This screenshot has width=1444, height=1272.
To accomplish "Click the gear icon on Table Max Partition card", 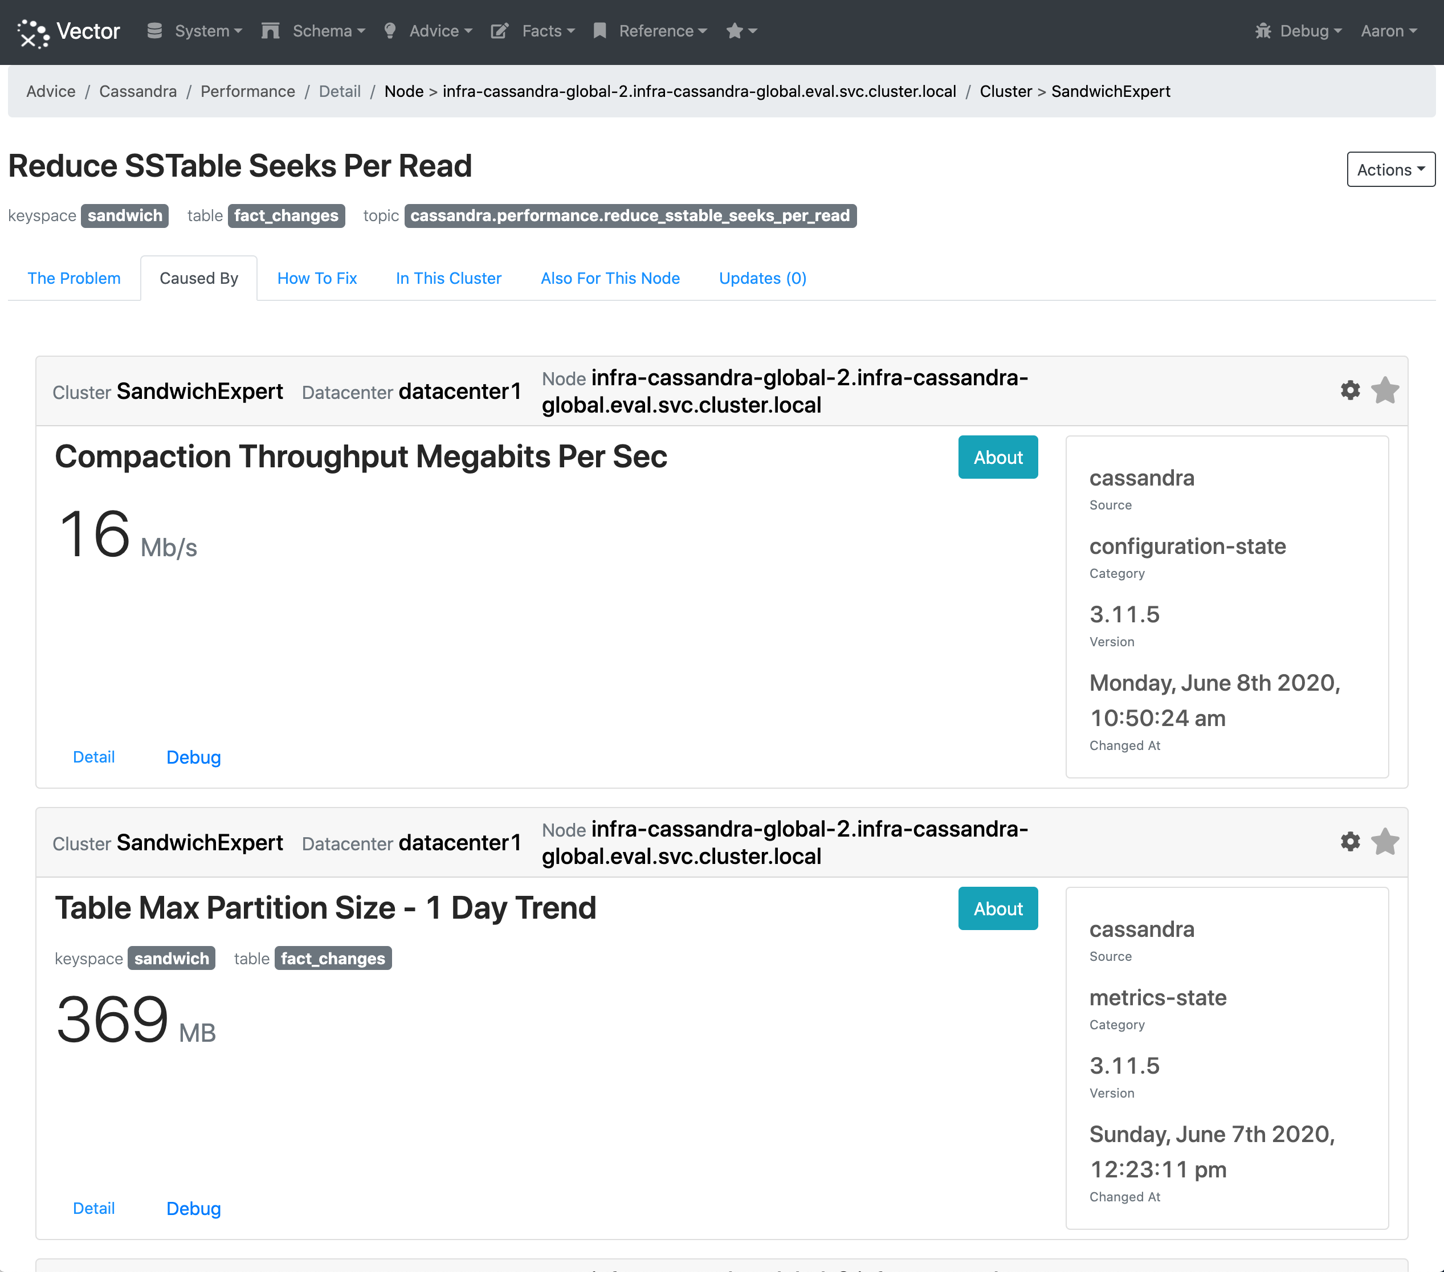I will click(1350, 841).
